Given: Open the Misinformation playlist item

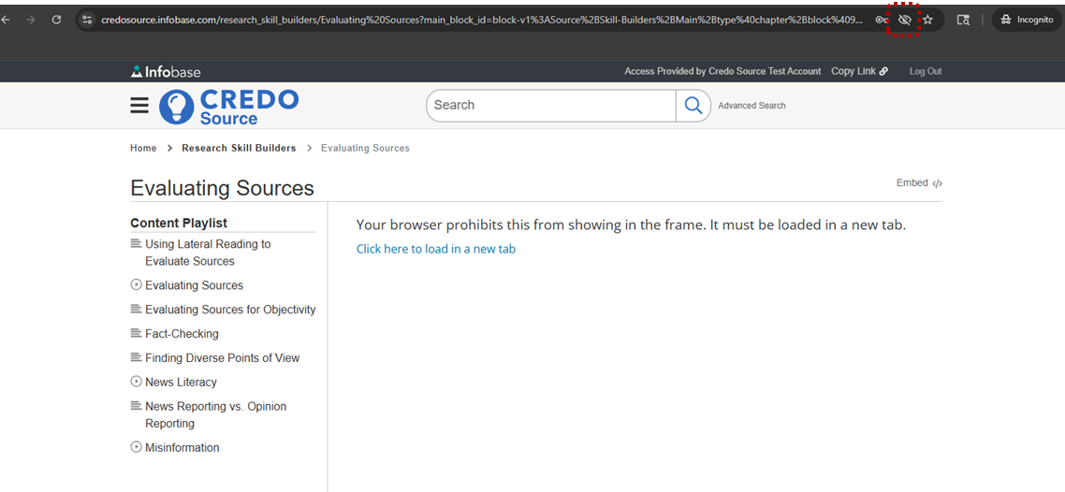Looking at the screenshot, I should pyautogui.click(x=182, y=448).
